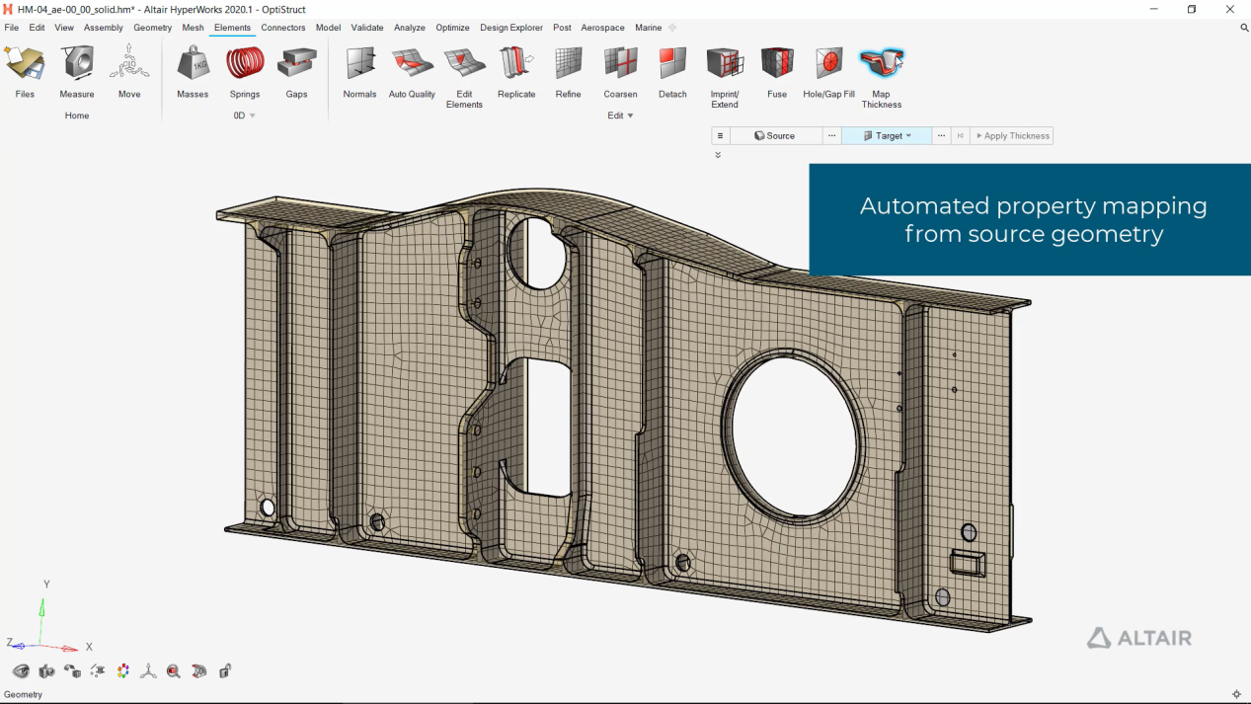Select the Replicate tool

[x=516, y=72]
